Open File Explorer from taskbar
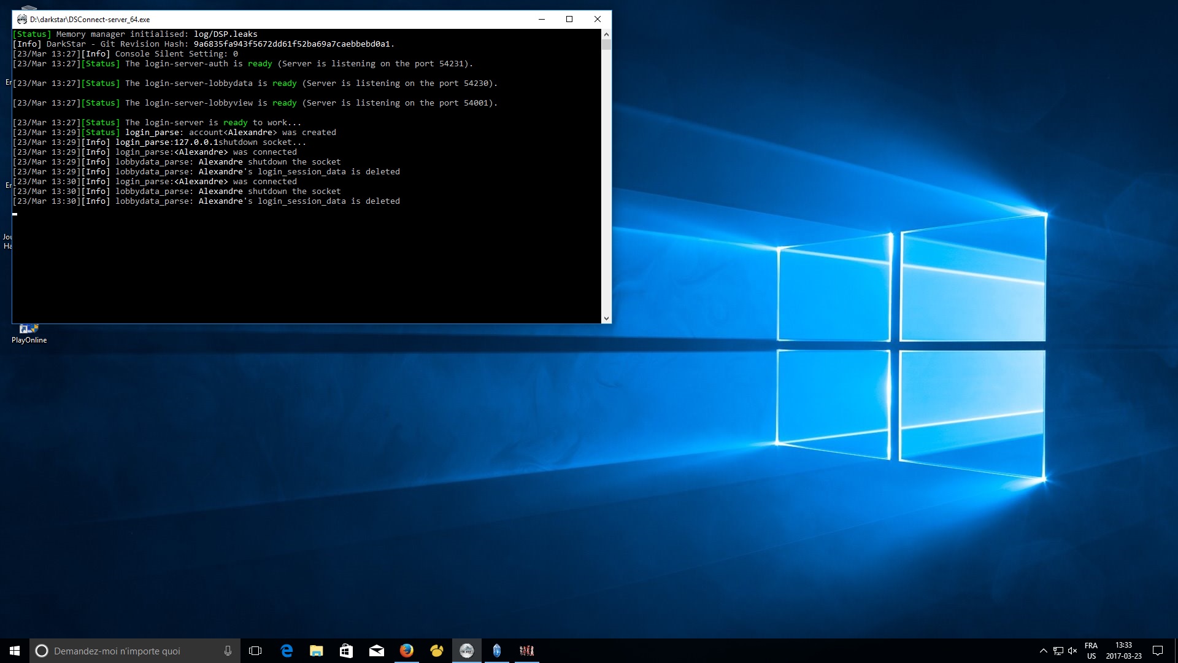 (x=316, y=651)
